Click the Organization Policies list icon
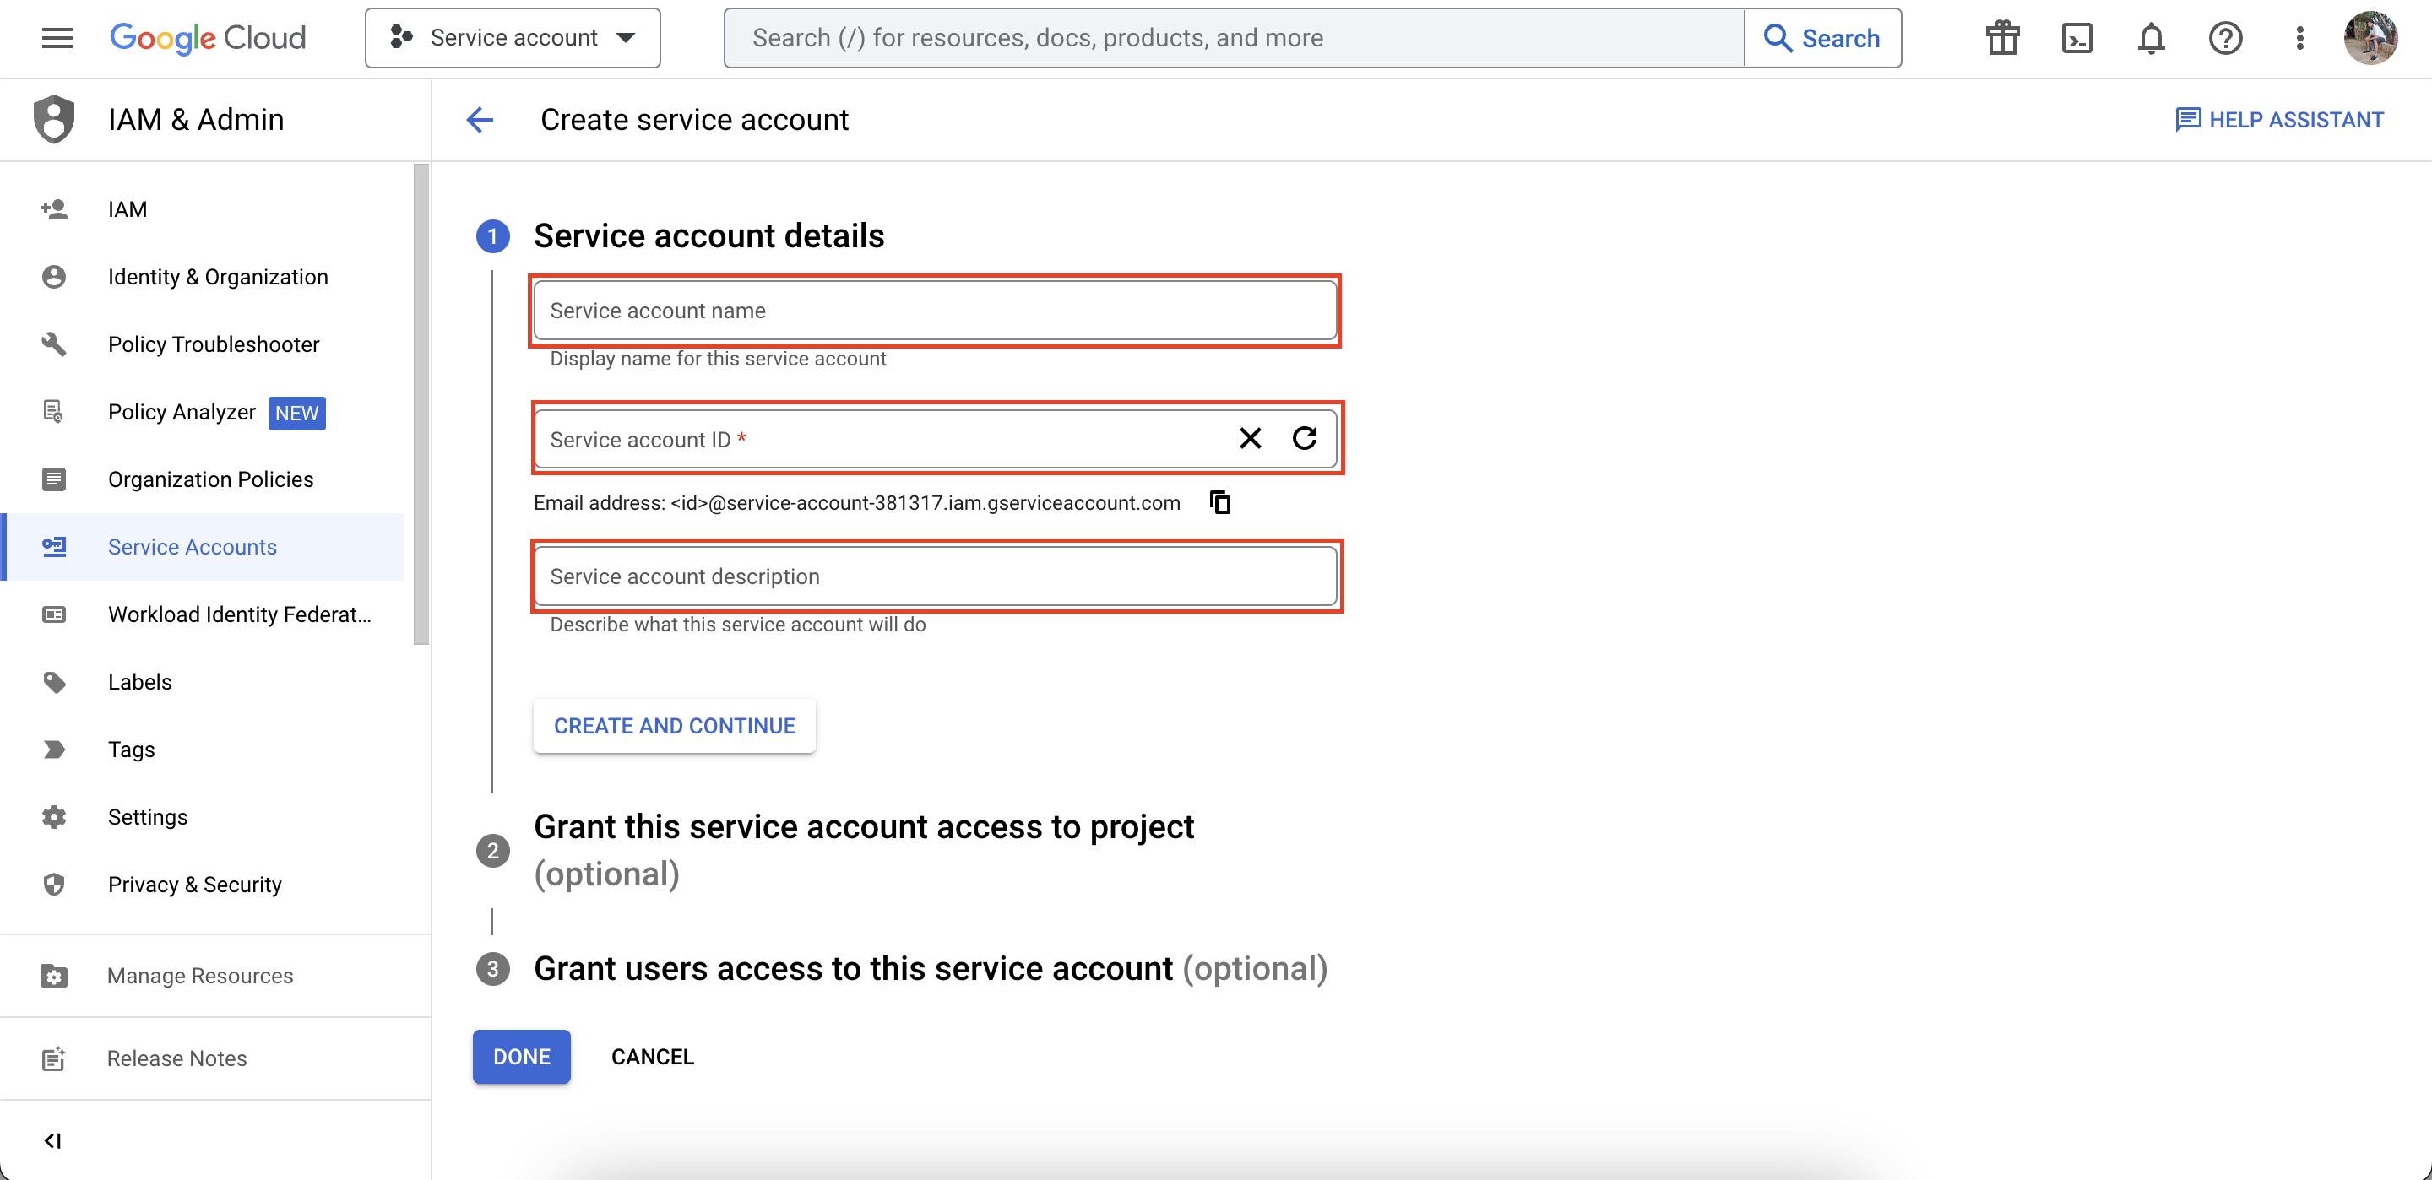 click(x=54, y=479)
